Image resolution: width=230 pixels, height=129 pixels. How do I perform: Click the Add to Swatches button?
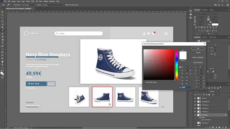pyautogui.click(x=198, y=57)
